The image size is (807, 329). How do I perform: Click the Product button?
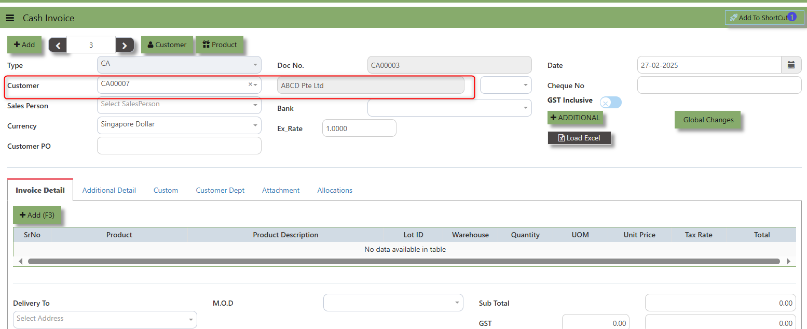(x=220, y=45)
